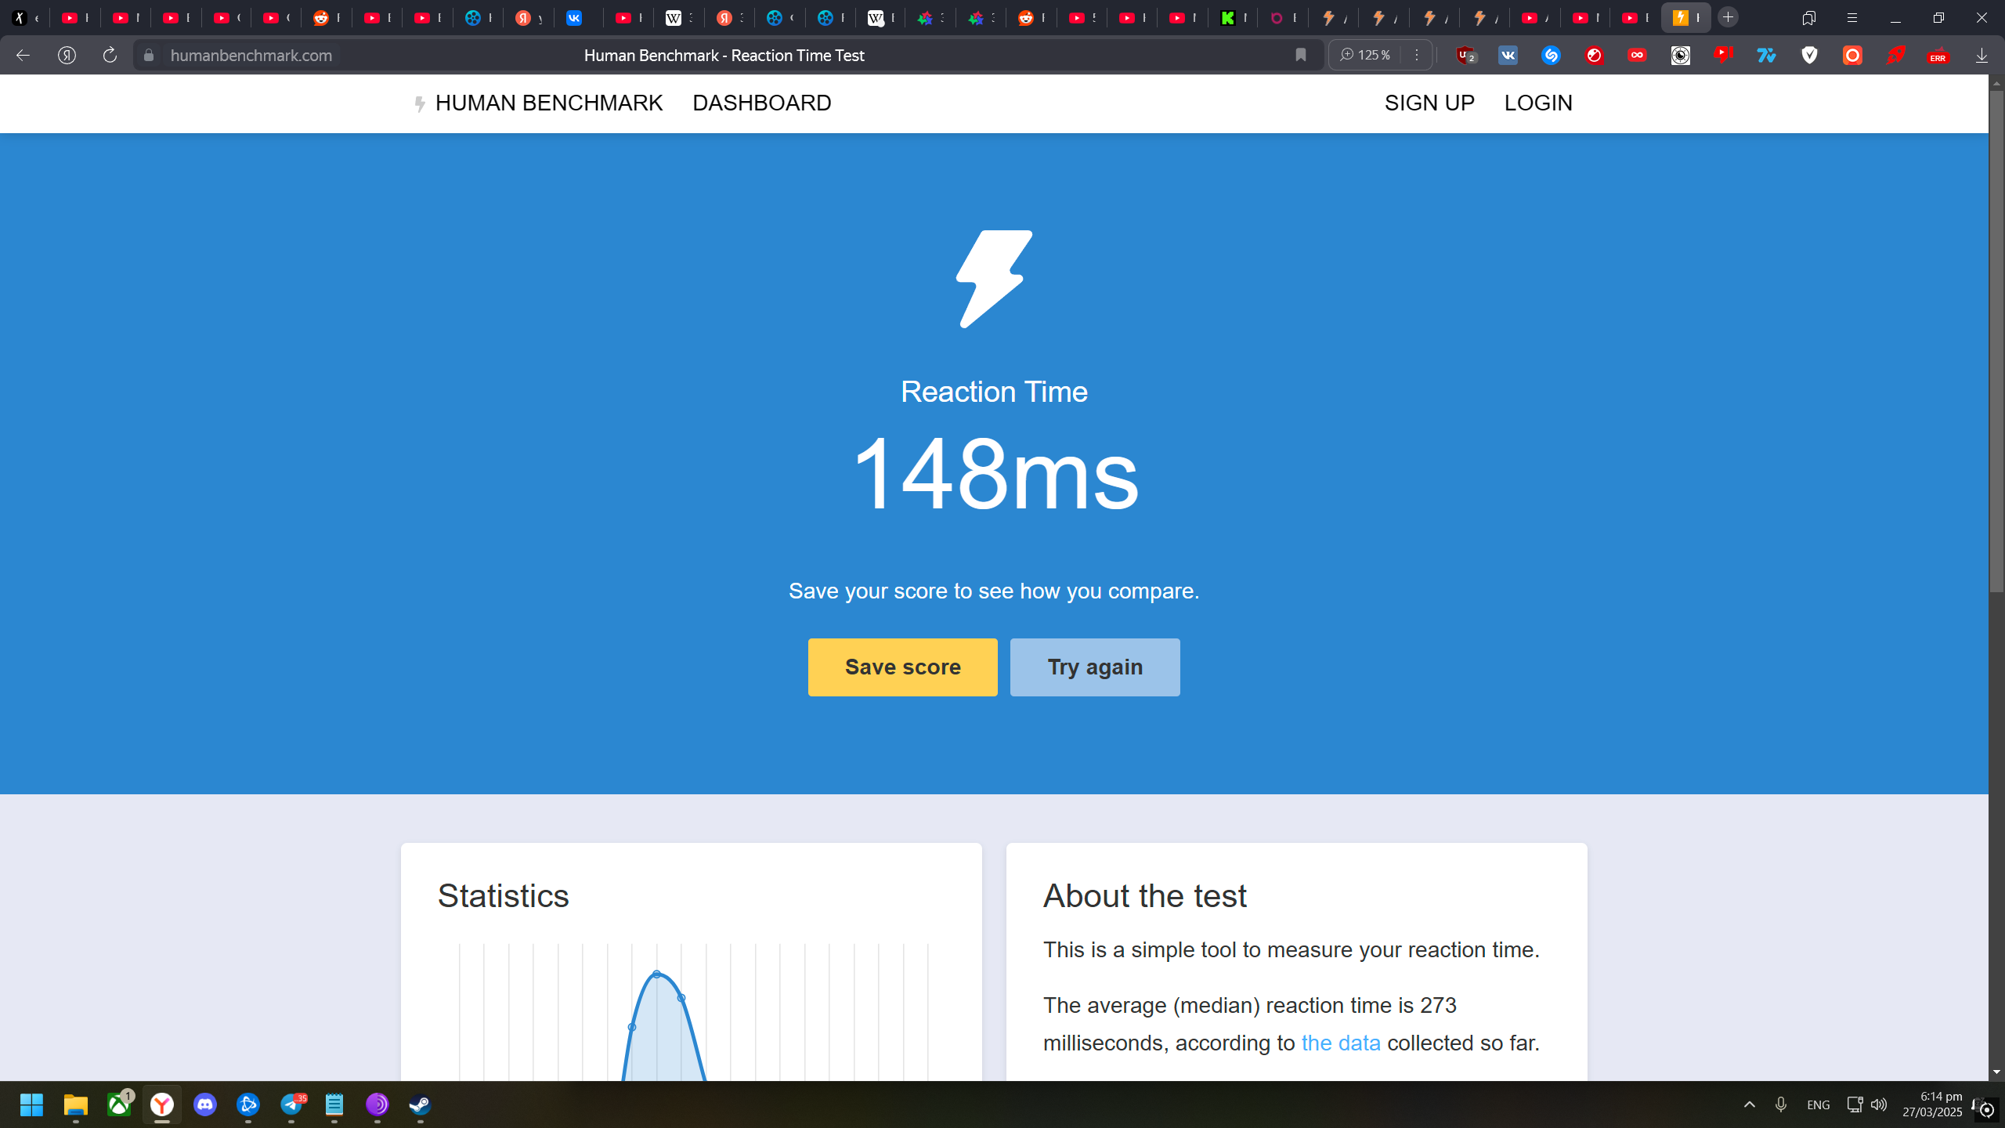Click the red infinity extension icon
Screen dimensions: 2005x1128
(x=1637, y=55)
